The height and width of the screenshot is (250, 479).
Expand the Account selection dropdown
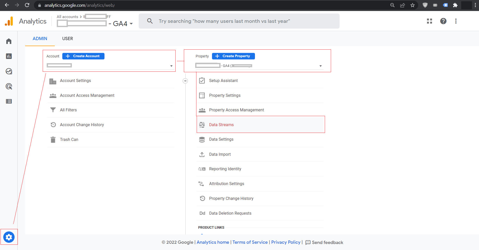pyautogui.click(x=171, y=66)
